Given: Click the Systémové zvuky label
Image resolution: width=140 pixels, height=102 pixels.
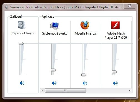Looking at the screenshot, I should (x=55, y=33).
